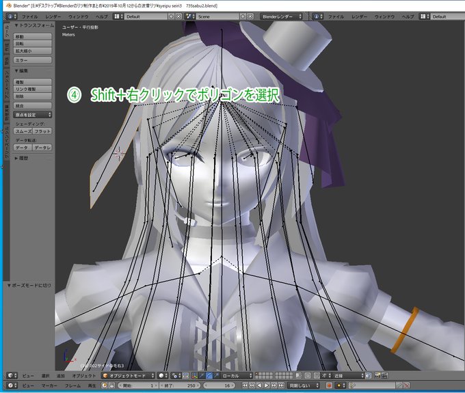The height and width of the screenshot is (393, 465).
Task: Set shading to フラット
Action: [x=42, y=131]
